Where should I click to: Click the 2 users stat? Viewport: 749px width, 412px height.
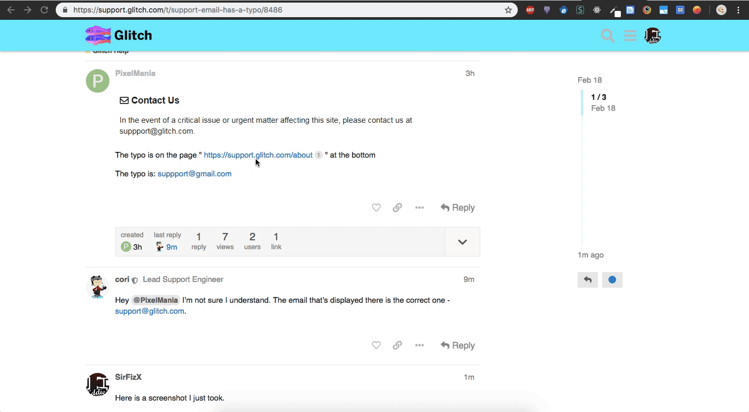(x=252, y=241)
